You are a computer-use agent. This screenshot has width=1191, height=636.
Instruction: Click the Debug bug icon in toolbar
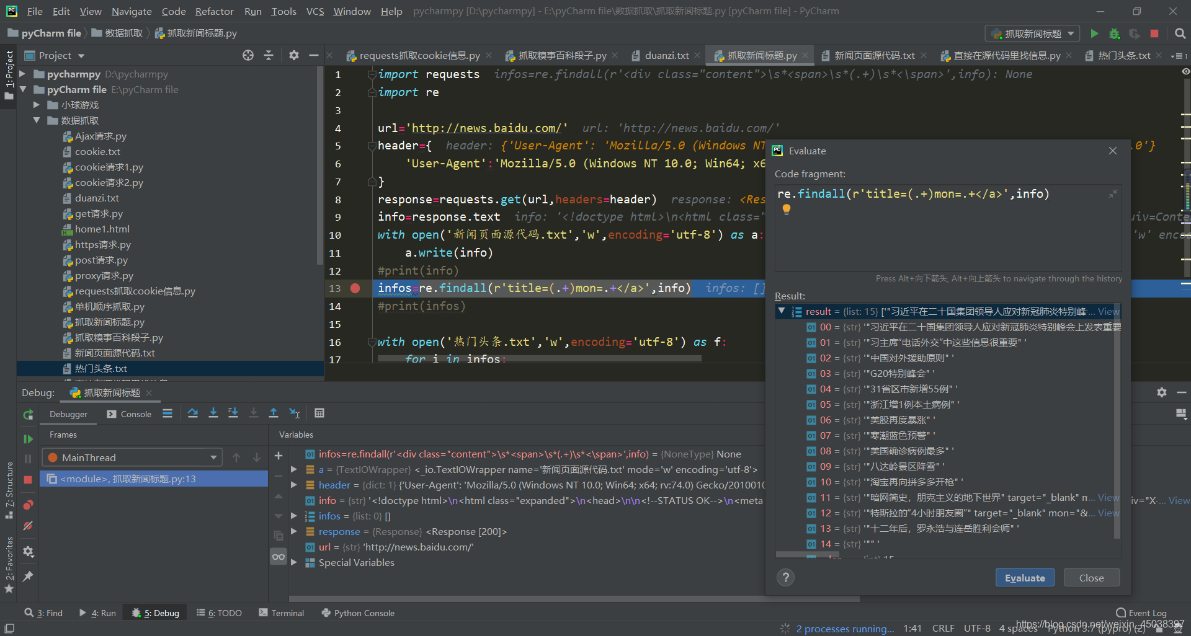click(x=1114, y=33)
